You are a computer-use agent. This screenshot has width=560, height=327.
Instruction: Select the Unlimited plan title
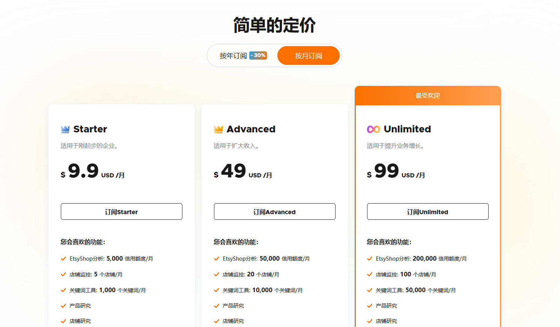(x=407, y=129)
